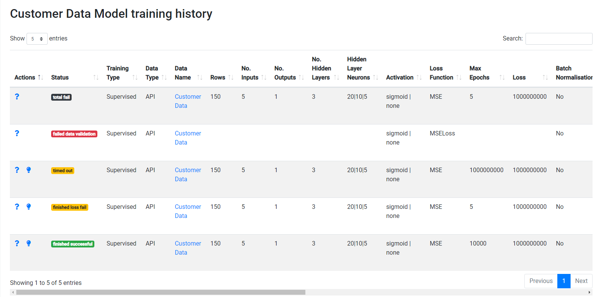Open Customer Data link in failed data validation row

point(188,138)
